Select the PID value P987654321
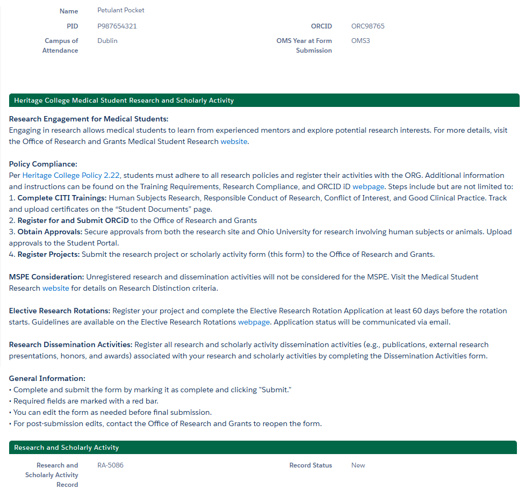This screenshot has height=489, width=525. [117, 26]
